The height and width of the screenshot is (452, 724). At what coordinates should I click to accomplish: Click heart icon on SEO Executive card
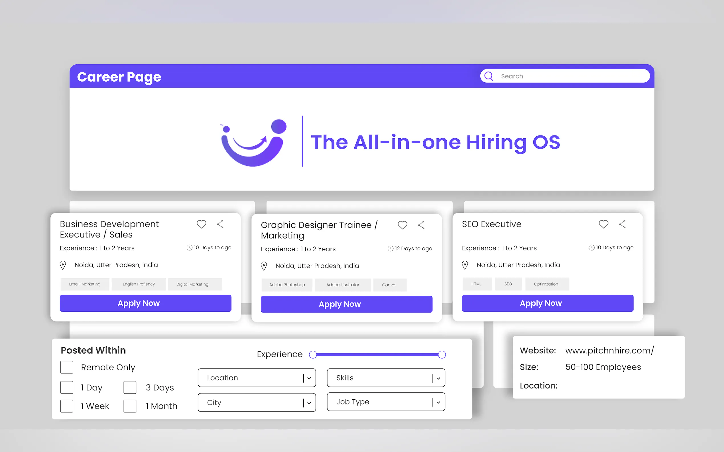point(603,224)
